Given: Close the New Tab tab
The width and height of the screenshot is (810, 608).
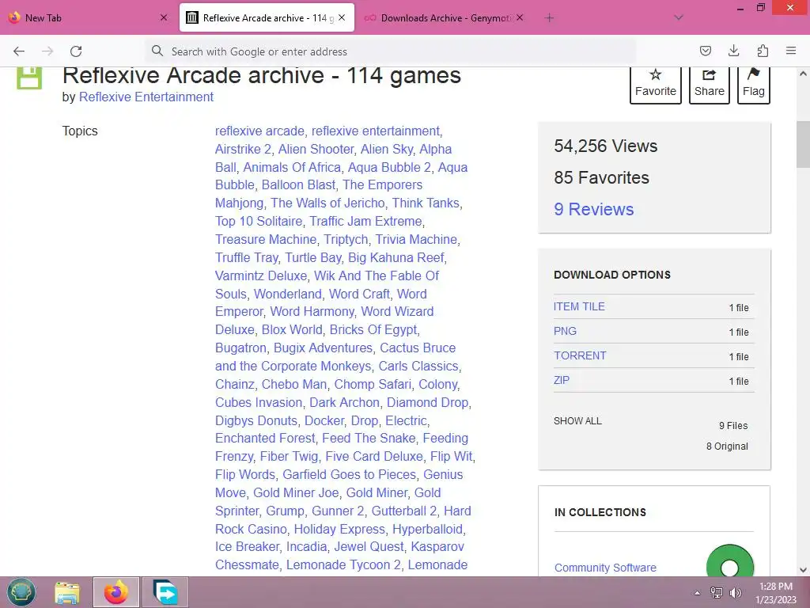Looking at the screenshot, I should 164,17.
